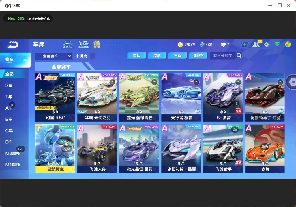Screen dimensions: 296x207
Task: Click the 车库 page title
Action: [39, 44]
